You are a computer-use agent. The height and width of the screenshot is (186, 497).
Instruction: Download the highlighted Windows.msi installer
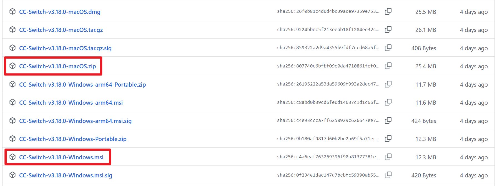pos(61,157)
